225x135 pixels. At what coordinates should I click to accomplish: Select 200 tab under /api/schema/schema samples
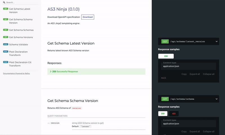coord(163,113)
